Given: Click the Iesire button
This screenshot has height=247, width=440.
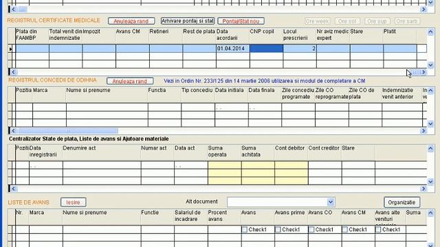Looking at the screenshot, I should tap(74, 202).
